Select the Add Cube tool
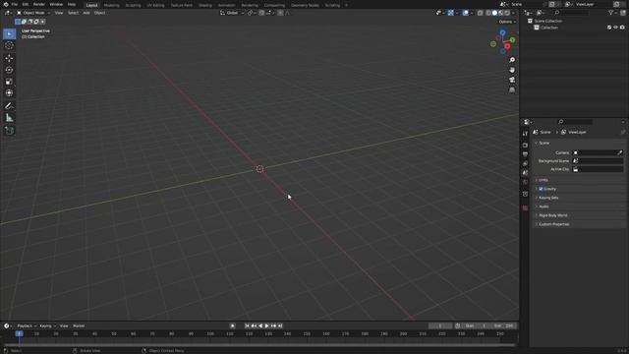 pos(9,131)
